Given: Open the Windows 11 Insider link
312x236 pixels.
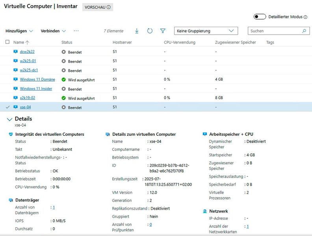Looking at the screenshot, I should [36, 88].
